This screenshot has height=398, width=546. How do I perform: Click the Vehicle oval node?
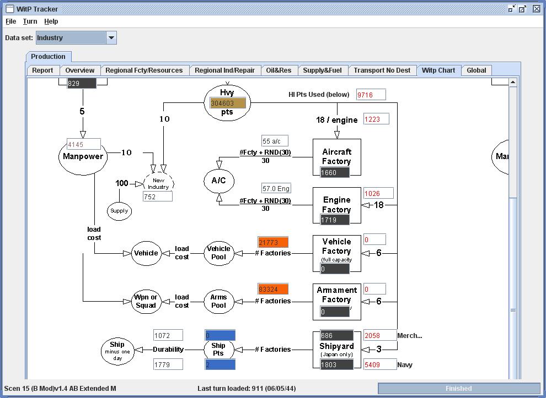pyautogui.click(x=146, y=253)
